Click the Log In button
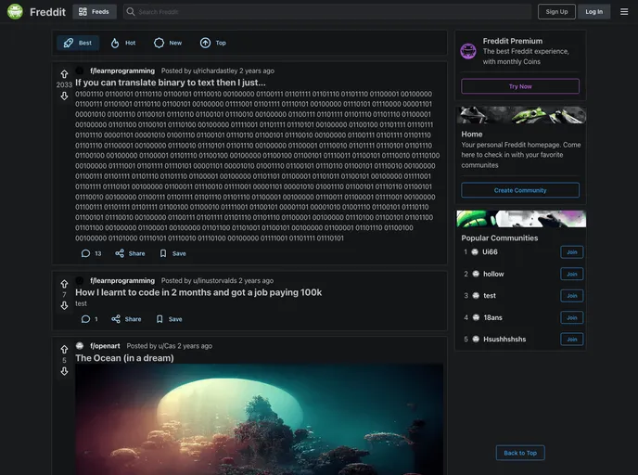Screen dimensions: 638x475 point(594,12)
